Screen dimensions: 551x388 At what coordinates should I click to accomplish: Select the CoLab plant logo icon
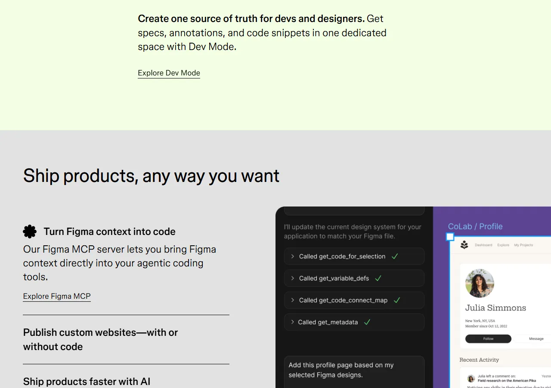coord(464,244)
